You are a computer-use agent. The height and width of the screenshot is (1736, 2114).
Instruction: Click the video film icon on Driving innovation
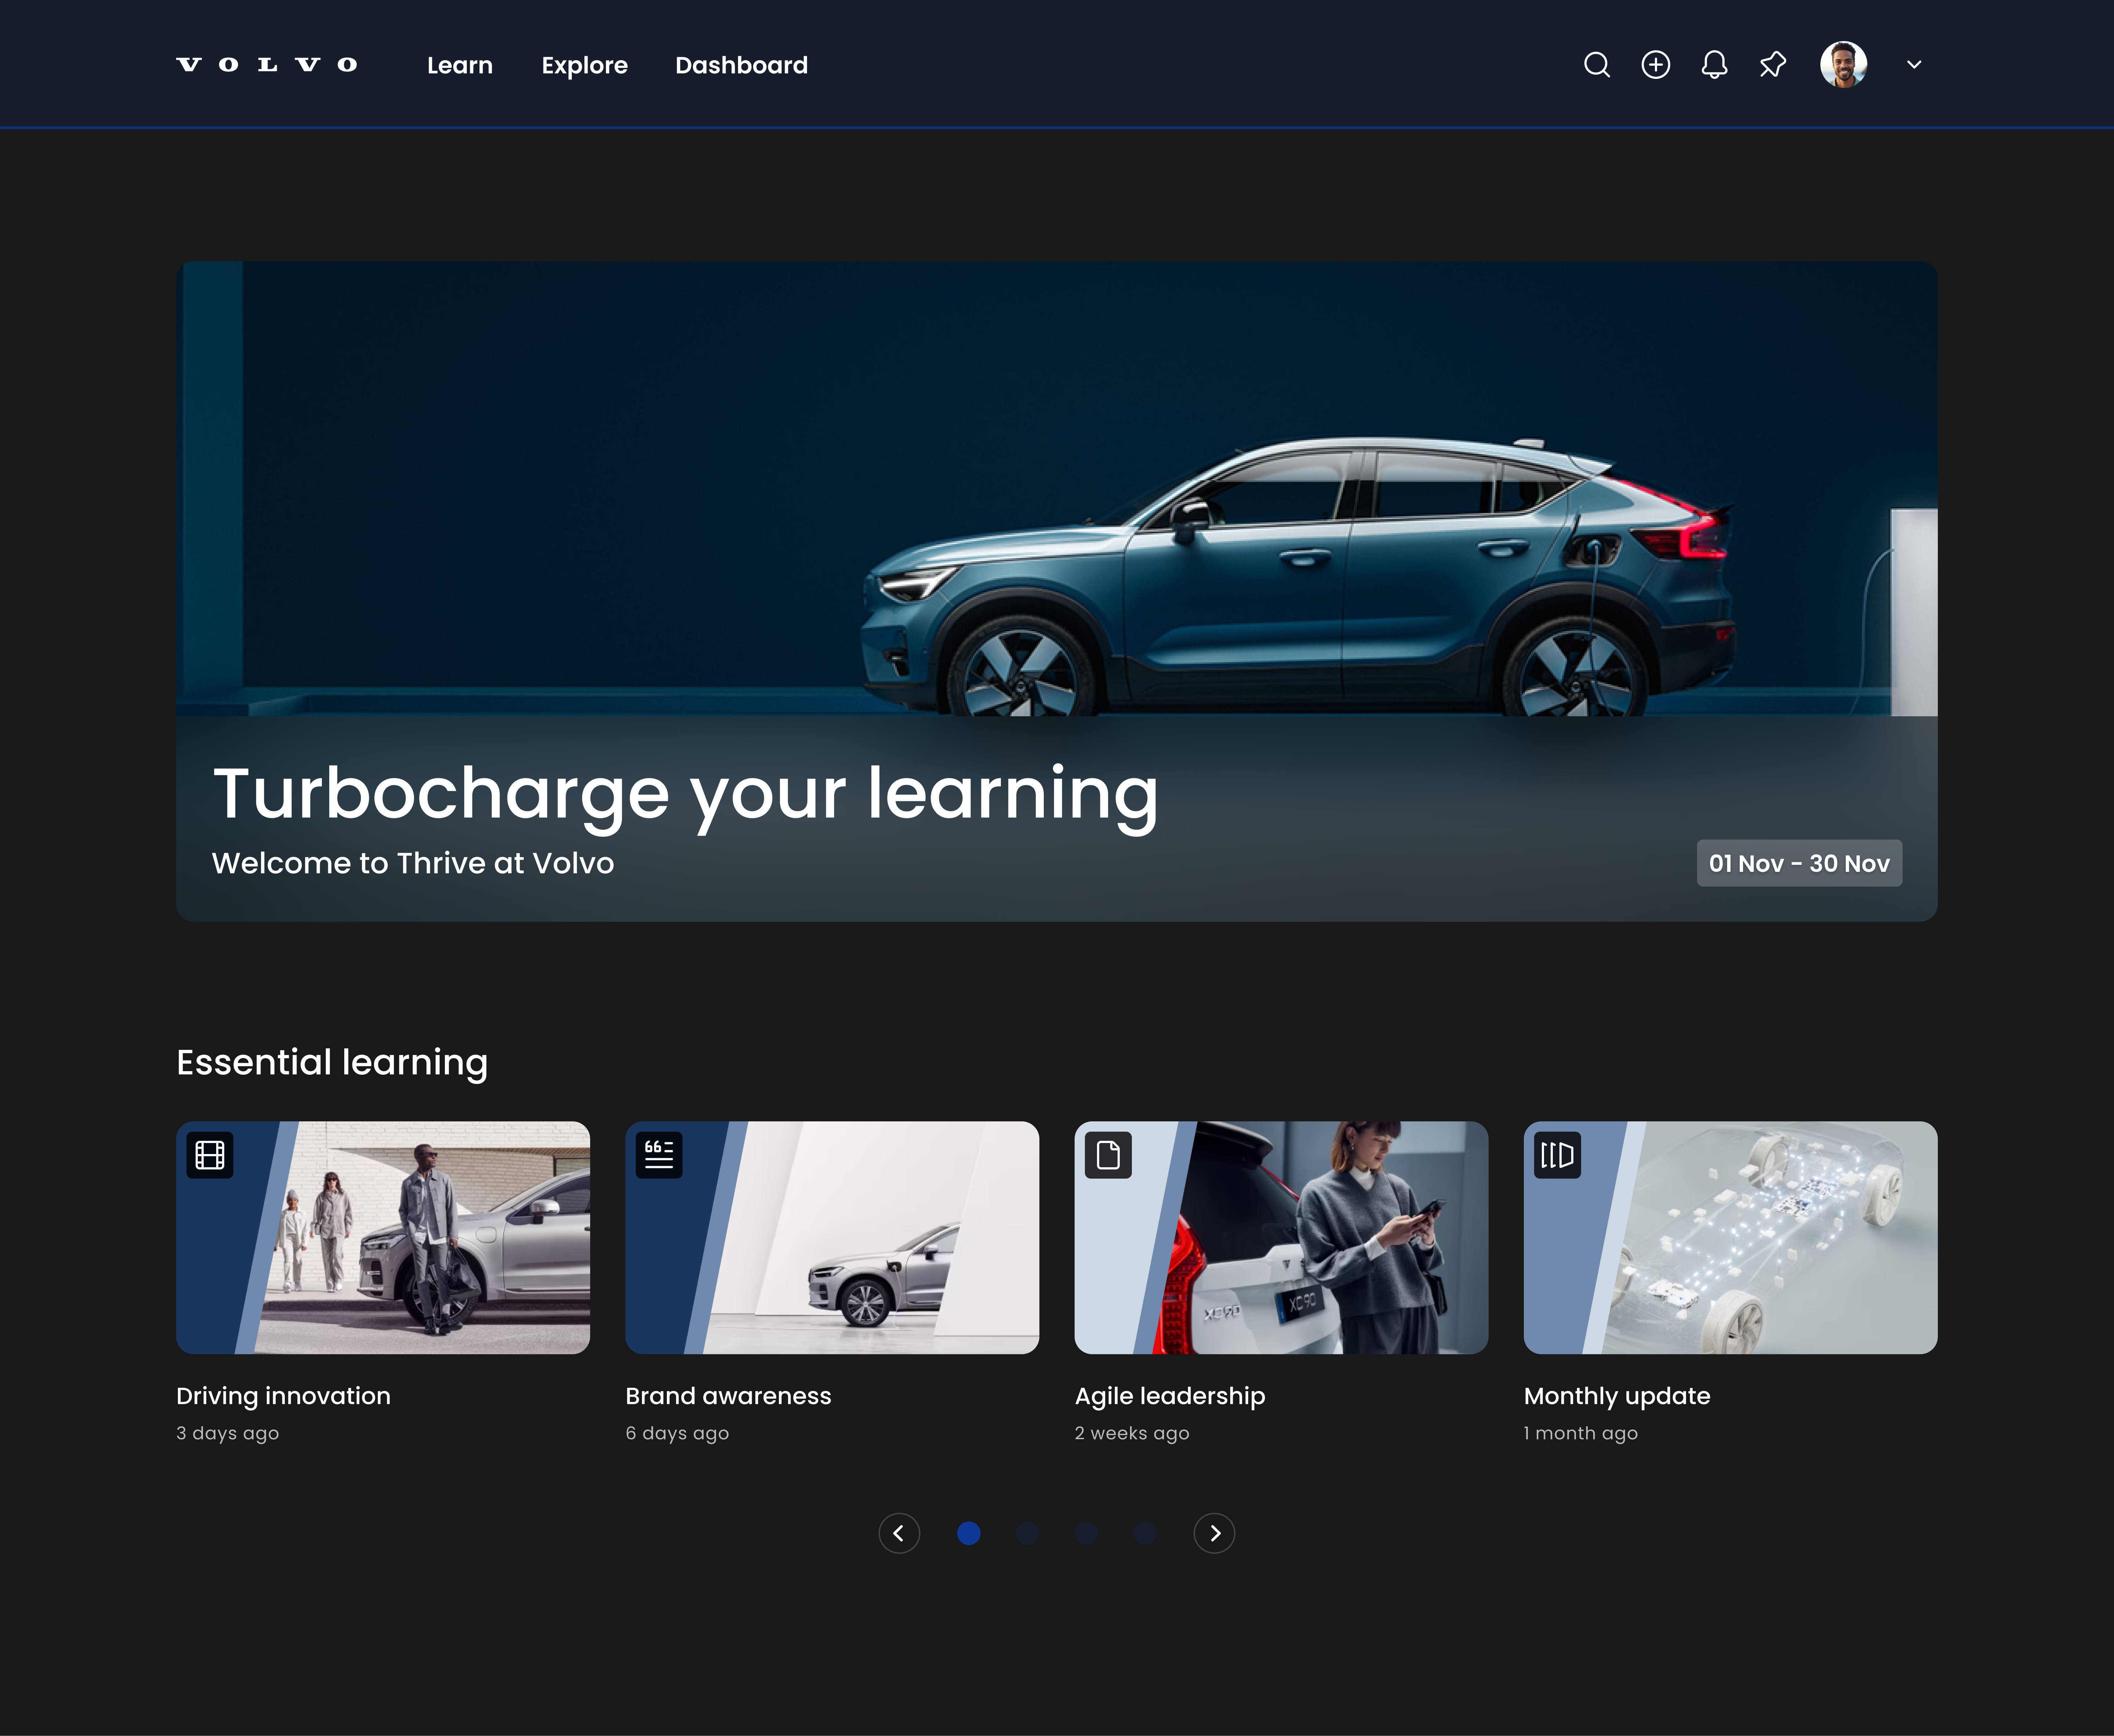210,1155
